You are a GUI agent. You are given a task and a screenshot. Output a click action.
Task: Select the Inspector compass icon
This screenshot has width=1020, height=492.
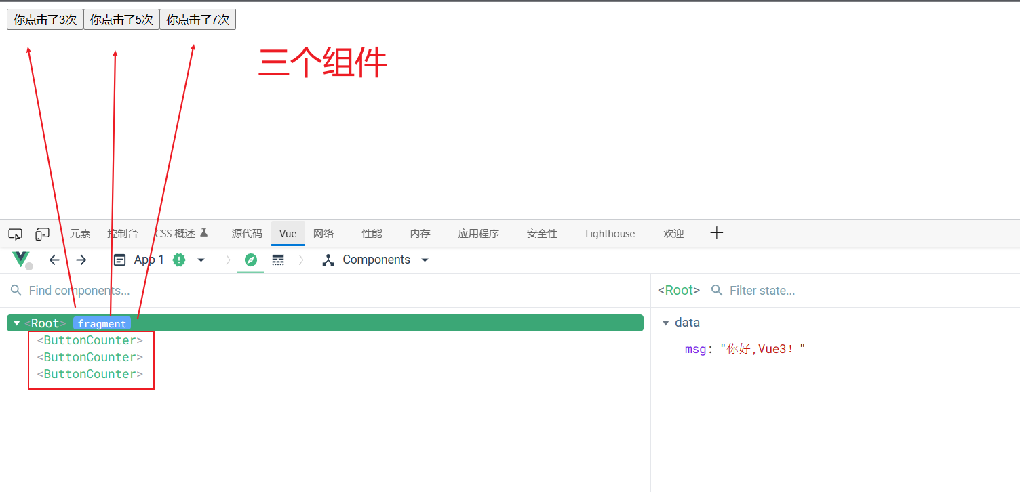(251, 259)
